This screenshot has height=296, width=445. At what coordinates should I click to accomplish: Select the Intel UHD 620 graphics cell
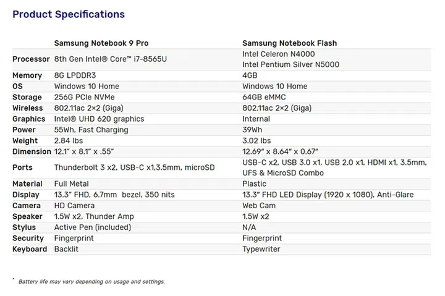(x=99, y=119)
